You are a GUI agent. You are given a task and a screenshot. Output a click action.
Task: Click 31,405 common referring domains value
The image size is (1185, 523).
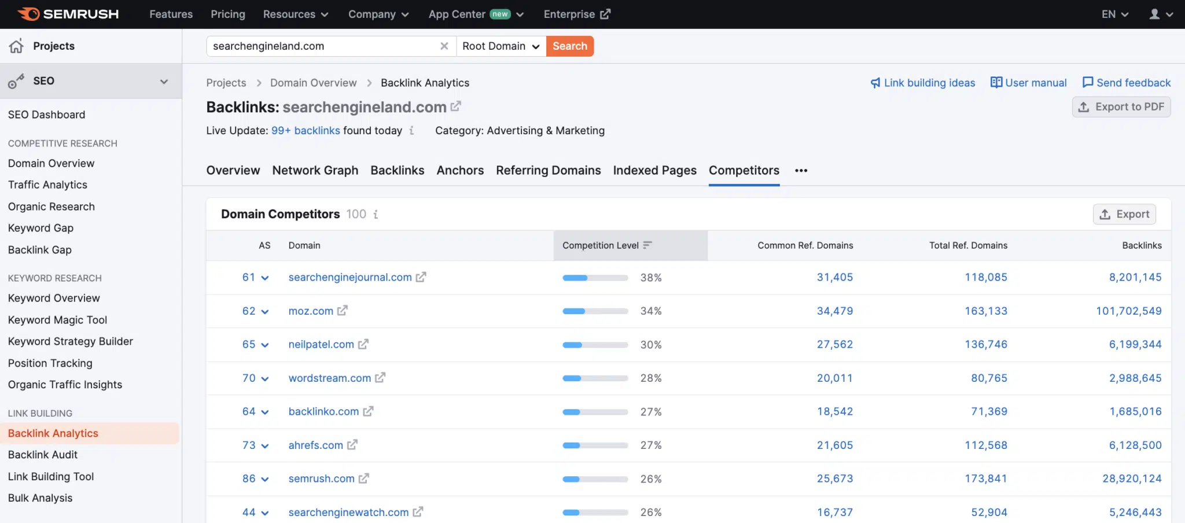coord(834,277)
